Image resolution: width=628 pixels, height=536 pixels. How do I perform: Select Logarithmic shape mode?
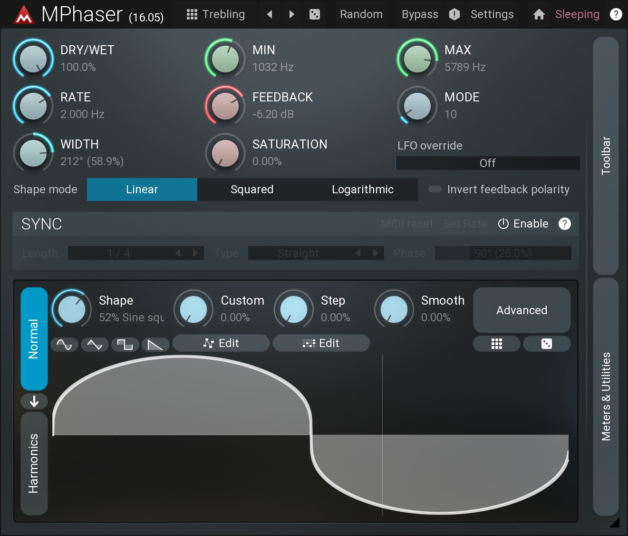[x=363, y=189]
